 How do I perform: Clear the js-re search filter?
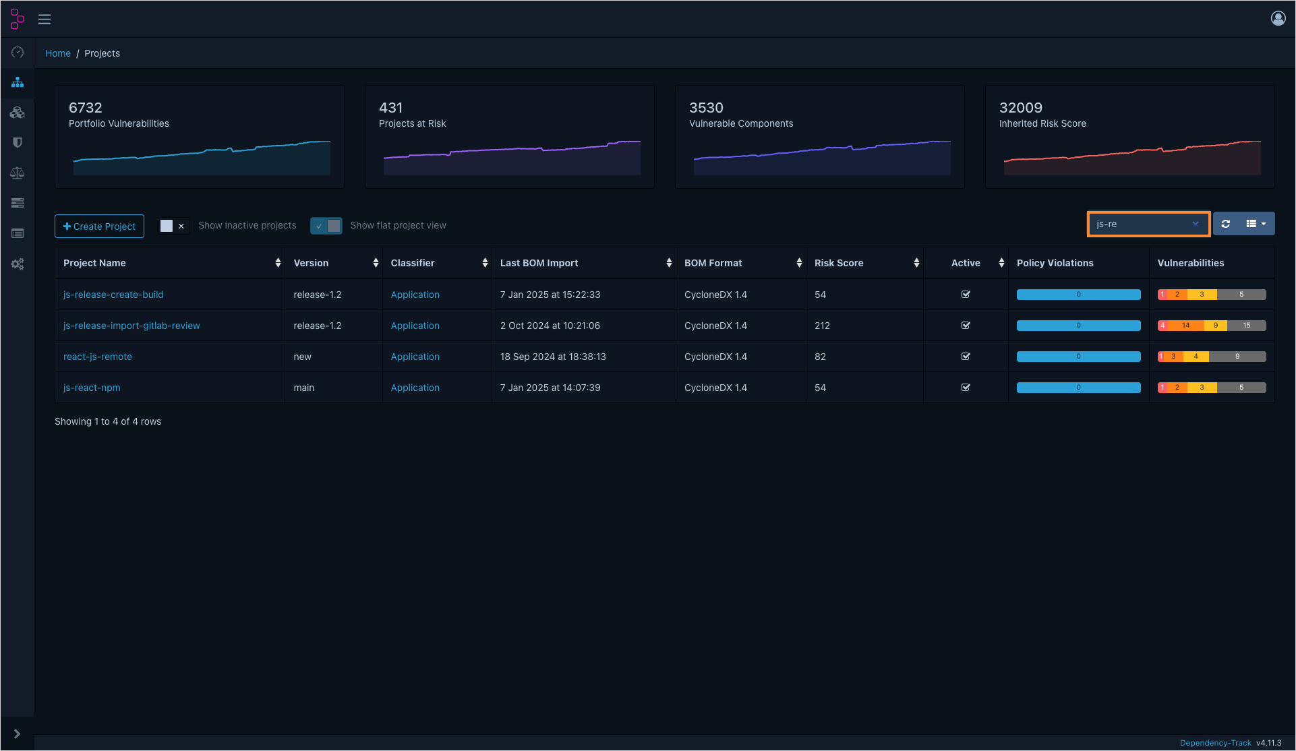(1196, 224)
